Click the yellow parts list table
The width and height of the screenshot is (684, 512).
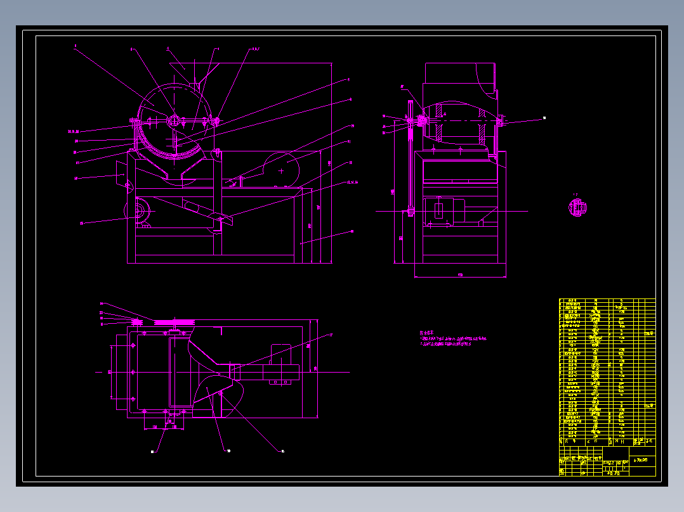click(607, 372)
